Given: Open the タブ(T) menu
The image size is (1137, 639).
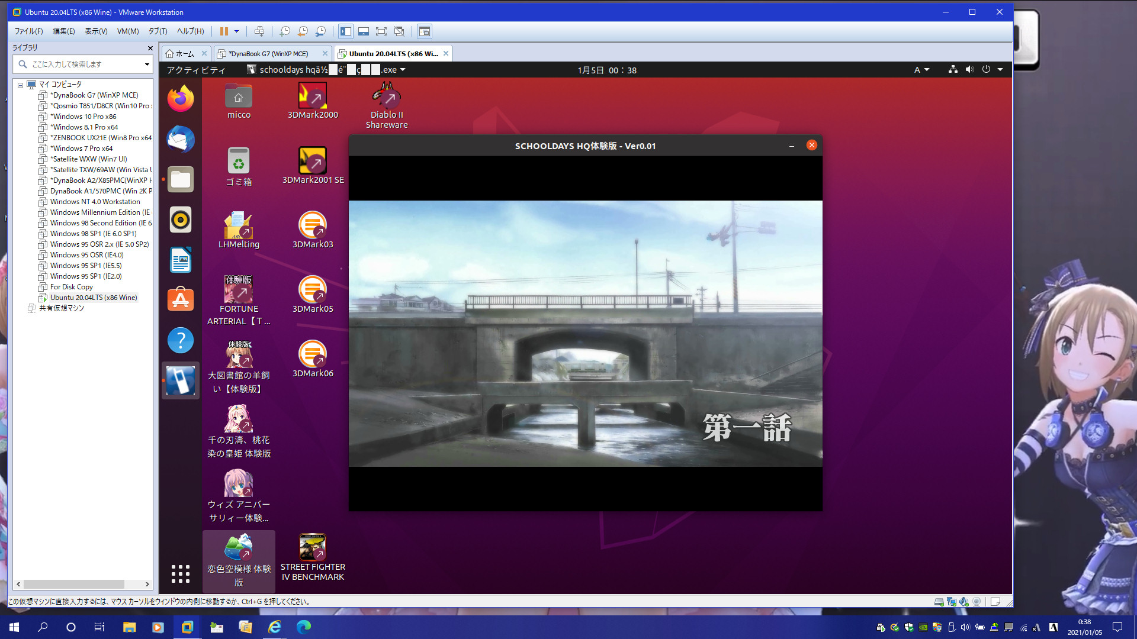Looking at the screenshot, I should 158,31.
